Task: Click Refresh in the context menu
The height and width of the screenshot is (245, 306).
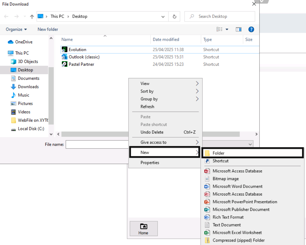Action: (x=147, y=107)
